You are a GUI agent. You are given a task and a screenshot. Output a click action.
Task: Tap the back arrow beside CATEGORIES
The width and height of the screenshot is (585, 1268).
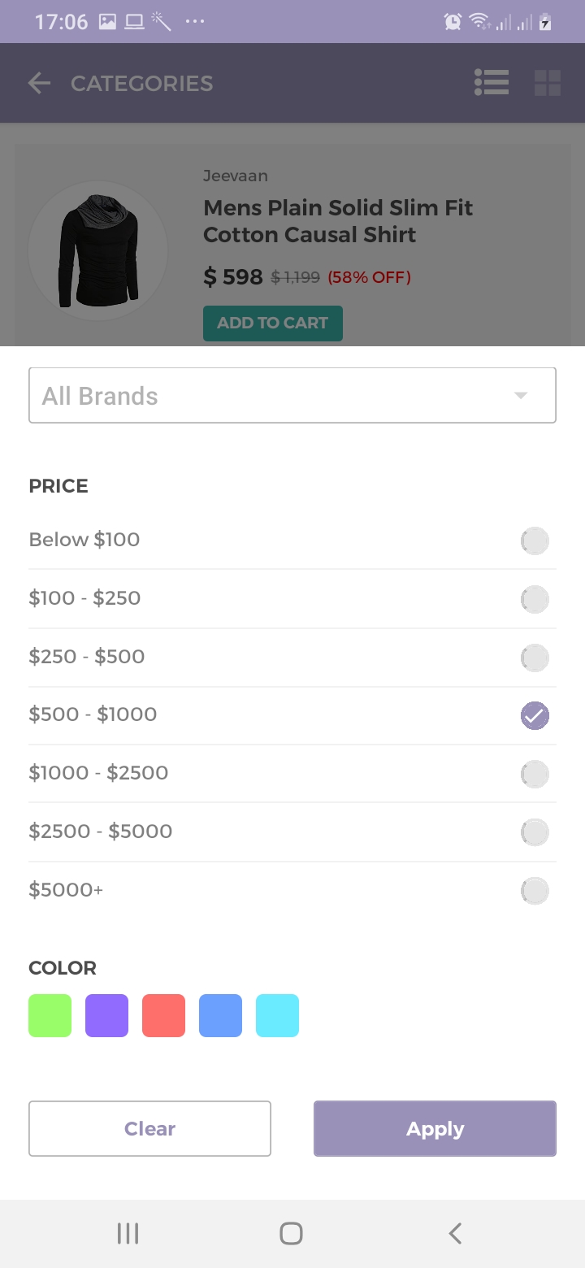pos(39,83)
